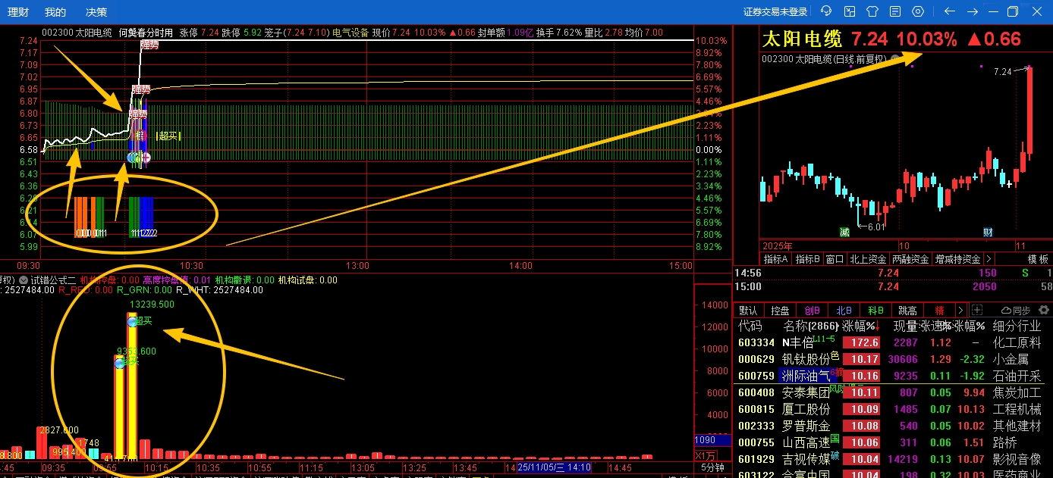Select the 北B list tab

point(844,311)
